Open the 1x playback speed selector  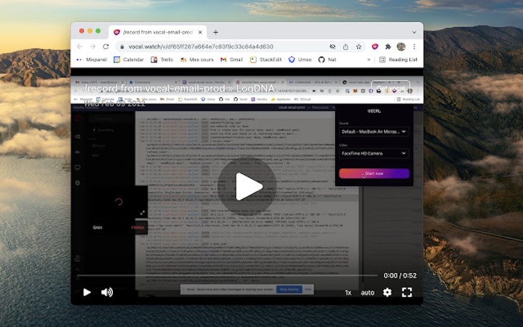(348, 293)
